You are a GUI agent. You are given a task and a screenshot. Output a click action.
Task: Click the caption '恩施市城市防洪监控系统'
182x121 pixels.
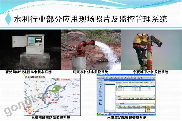(51, 118)
